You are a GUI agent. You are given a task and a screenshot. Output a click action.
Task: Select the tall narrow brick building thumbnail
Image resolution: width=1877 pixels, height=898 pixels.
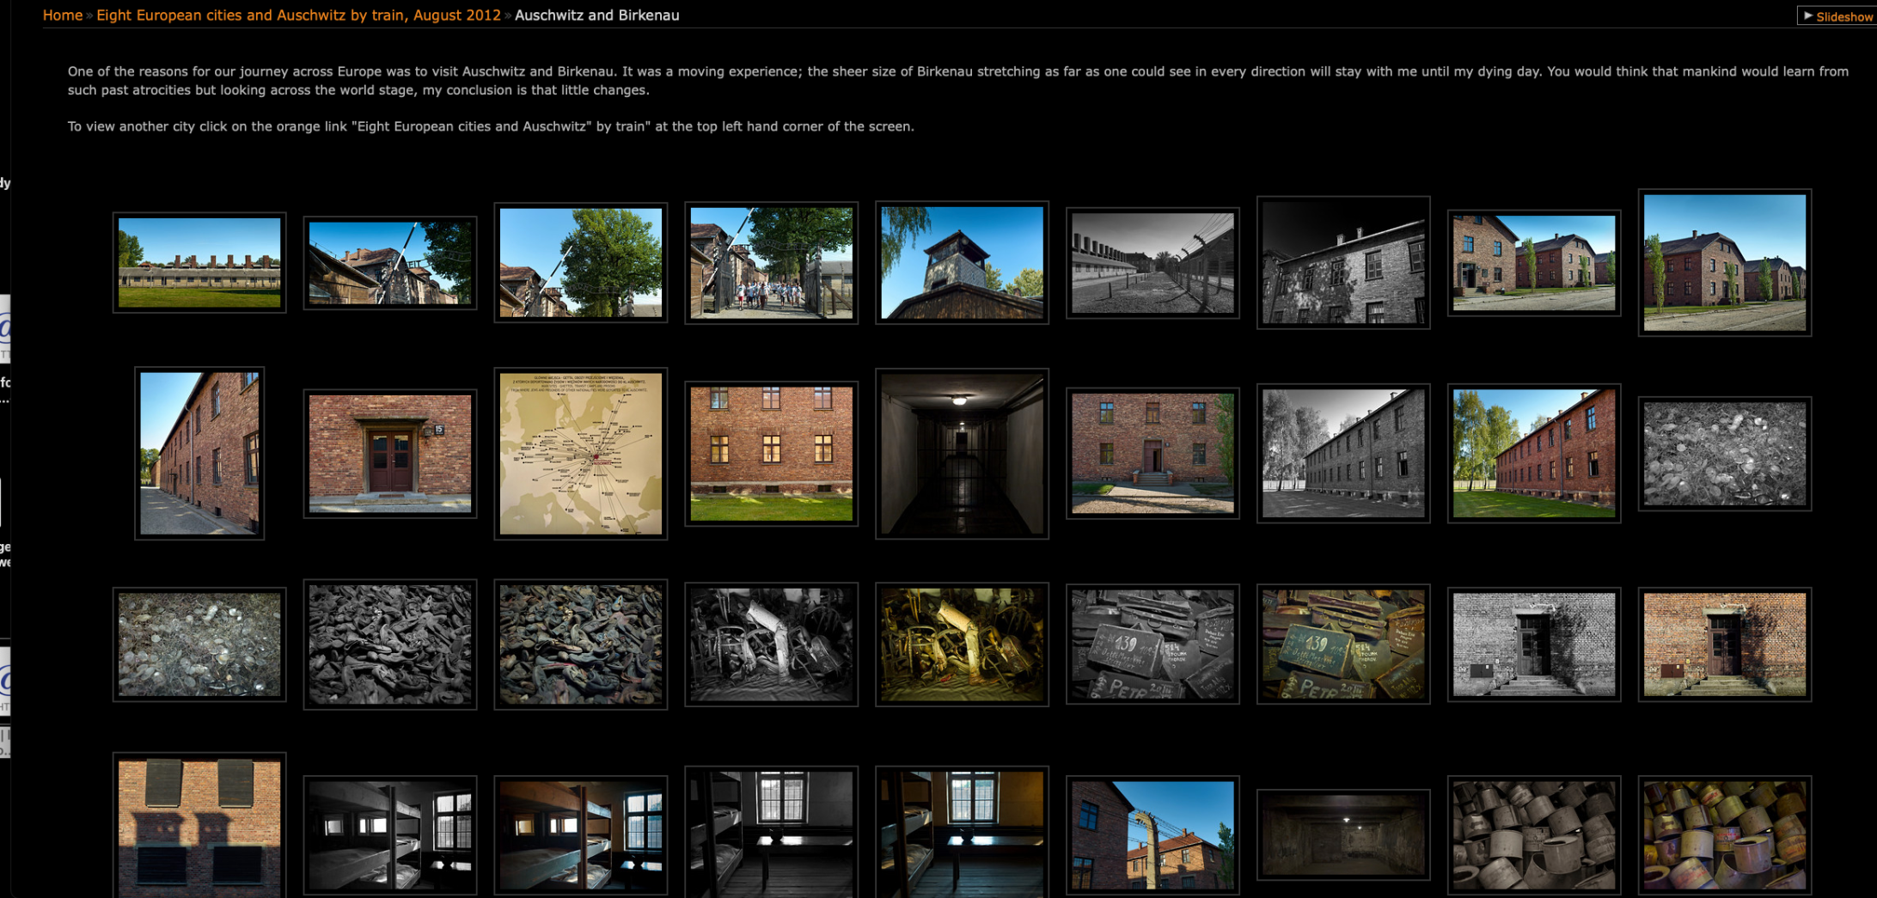[x=199, y=454]
